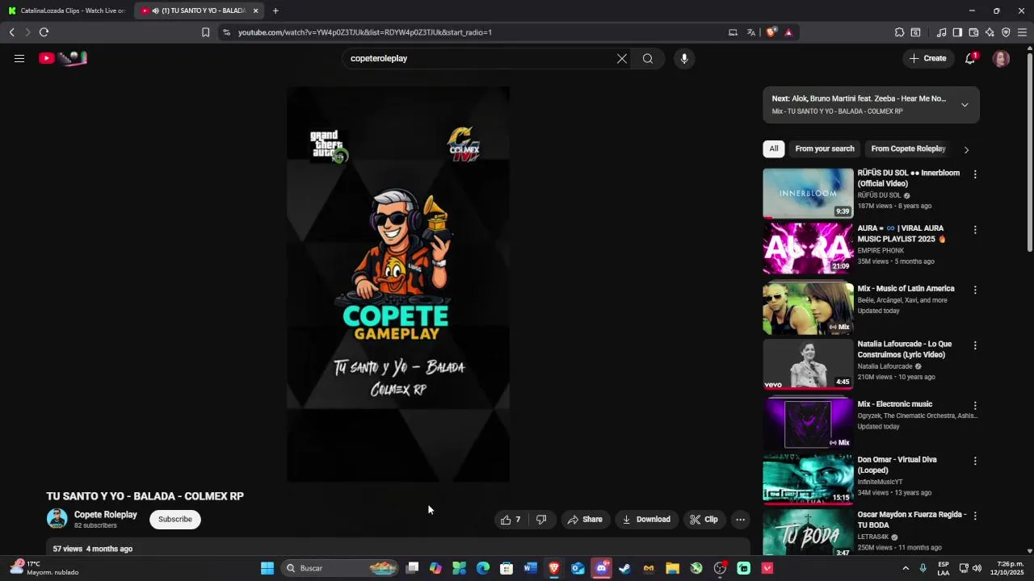Open browser main hamburger menu
This screenshot has width=1034, height=581.
[x=1022, y=32]
